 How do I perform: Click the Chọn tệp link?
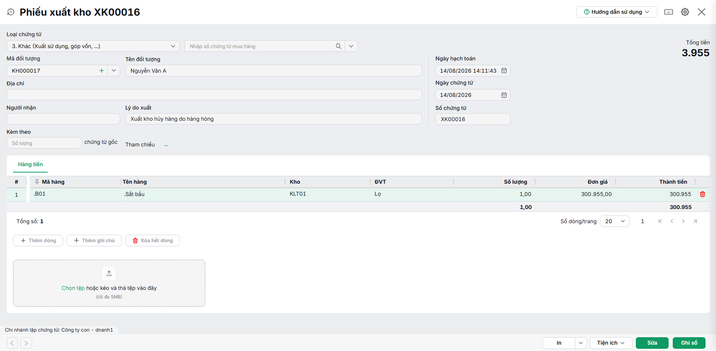[x=73, y=288]
